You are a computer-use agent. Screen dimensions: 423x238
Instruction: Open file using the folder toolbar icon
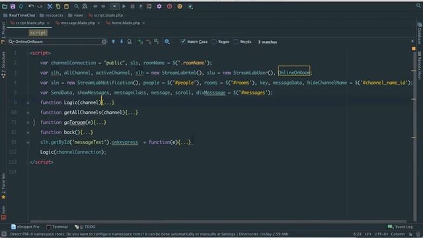(5, 6)
